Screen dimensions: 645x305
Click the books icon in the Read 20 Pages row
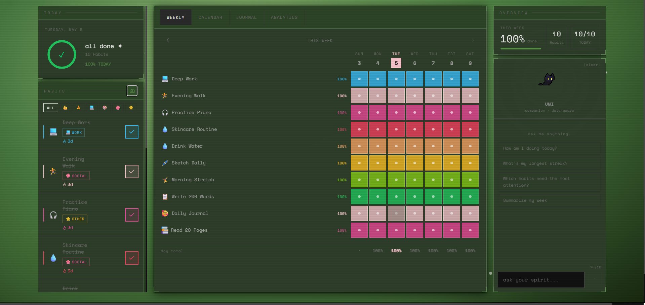(165, 230)
